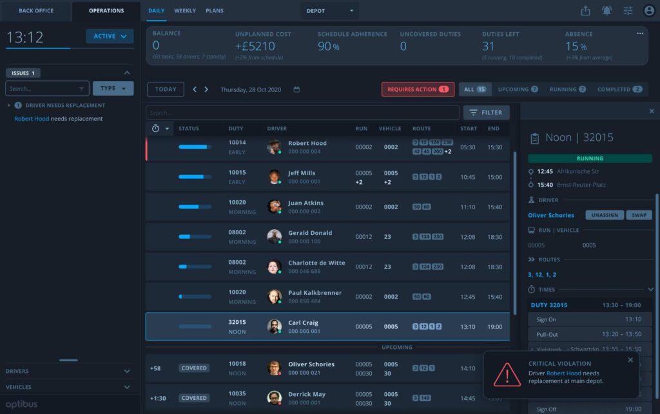Open the stopwatch column dropdown arrow
The image size is (660, 414).
click(167, 129)
